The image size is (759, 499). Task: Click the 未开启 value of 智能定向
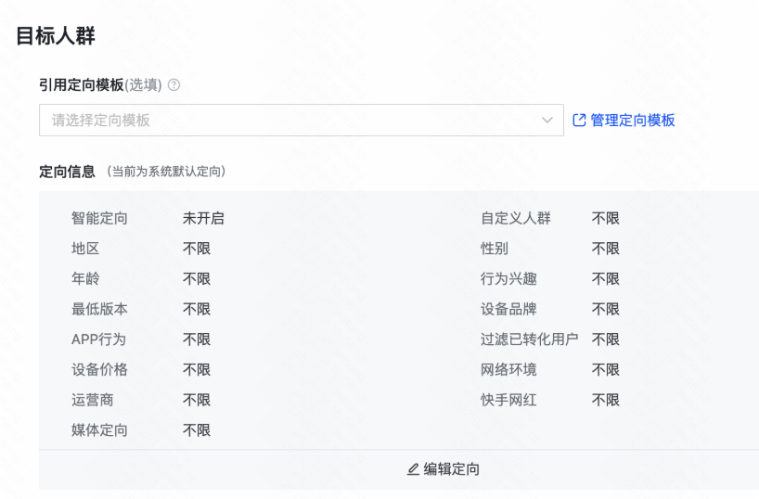coord(203,218)
